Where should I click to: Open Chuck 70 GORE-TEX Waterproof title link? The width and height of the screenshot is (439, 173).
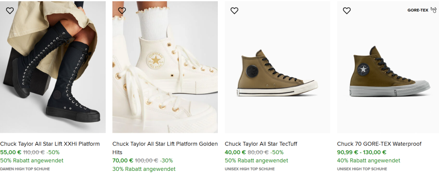coord(379,144)
